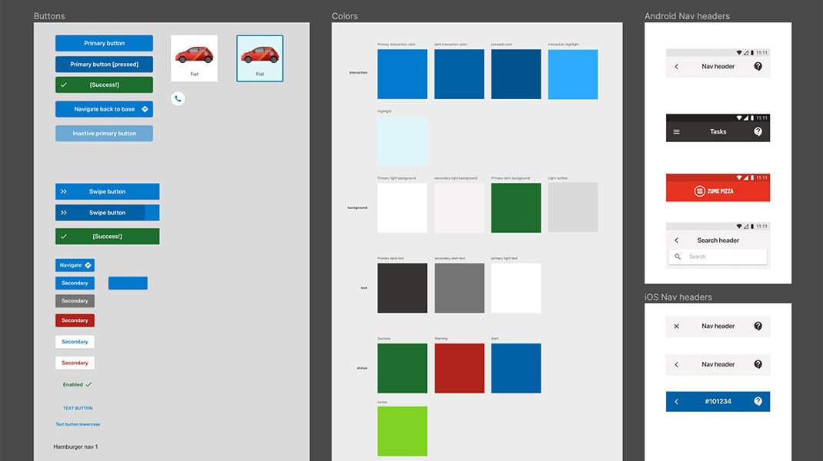Screen dimensions: 823x461
Task: Select the red Warning color swatch
Action: [459, 368]
